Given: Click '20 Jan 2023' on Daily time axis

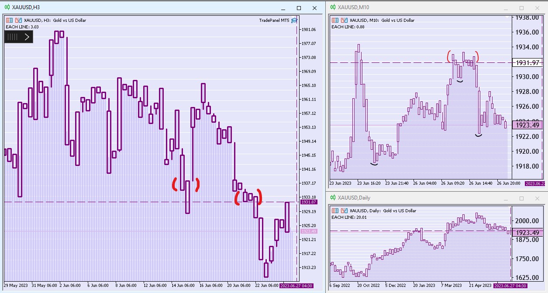Looking at the screenshot, I should click(425, 285).
